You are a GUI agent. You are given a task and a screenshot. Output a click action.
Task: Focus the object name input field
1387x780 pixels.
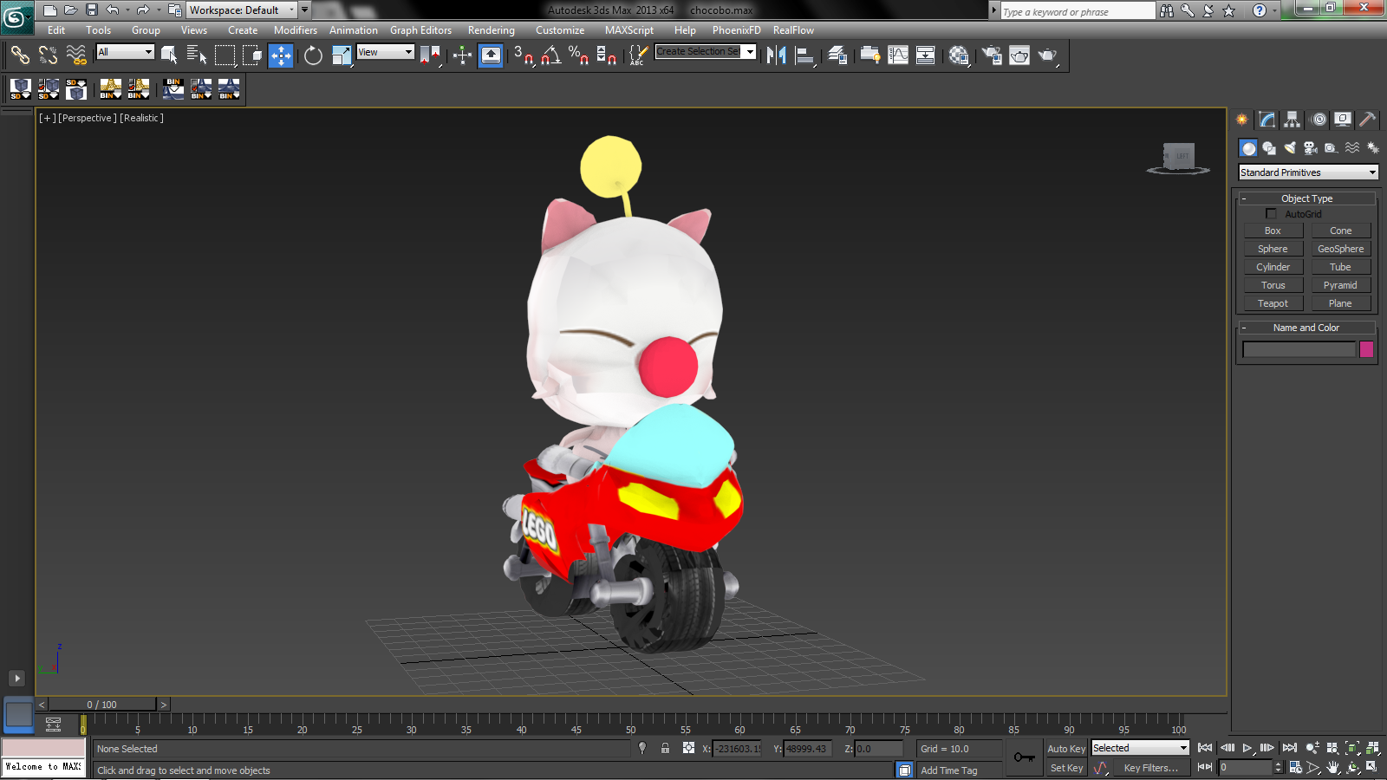click(x=1299, y=349)
